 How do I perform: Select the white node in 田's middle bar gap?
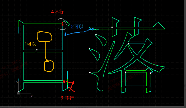37,50
